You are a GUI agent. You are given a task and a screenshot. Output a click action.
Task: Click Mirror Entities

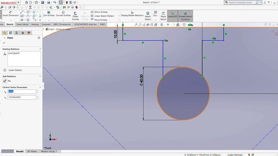point(99,12)
